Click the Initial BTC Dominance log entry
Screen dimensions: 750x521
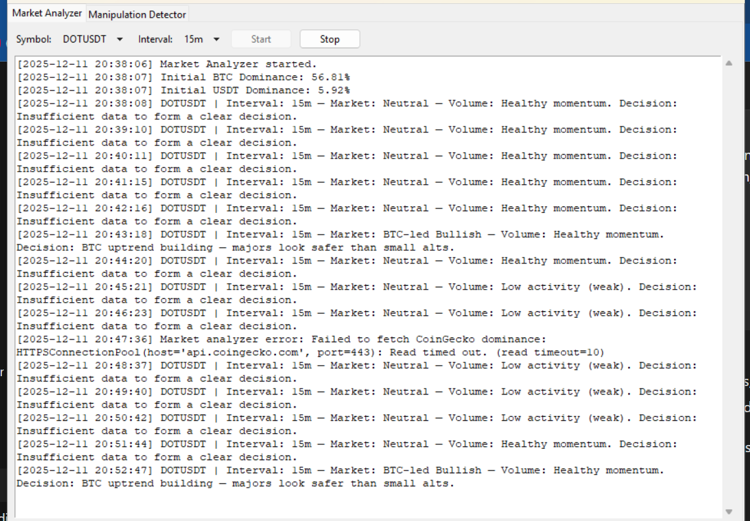(x=184, y=77)
